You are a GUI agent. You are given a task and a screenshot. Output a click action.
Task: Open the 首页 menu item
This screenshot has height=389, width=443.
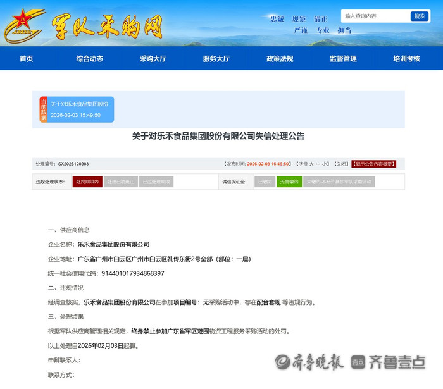(x=27, y=58)
